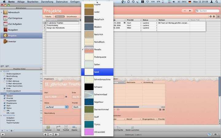
Task: Open Spotlight search in menu bar
Action: pos(217,2)
